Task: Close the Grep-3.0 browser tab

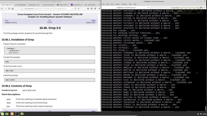Action: [12, 5]
